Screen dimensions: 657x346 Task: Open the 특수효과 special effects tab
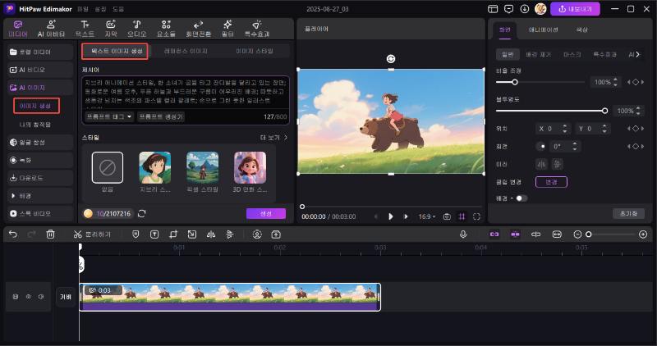pos(256,29)
